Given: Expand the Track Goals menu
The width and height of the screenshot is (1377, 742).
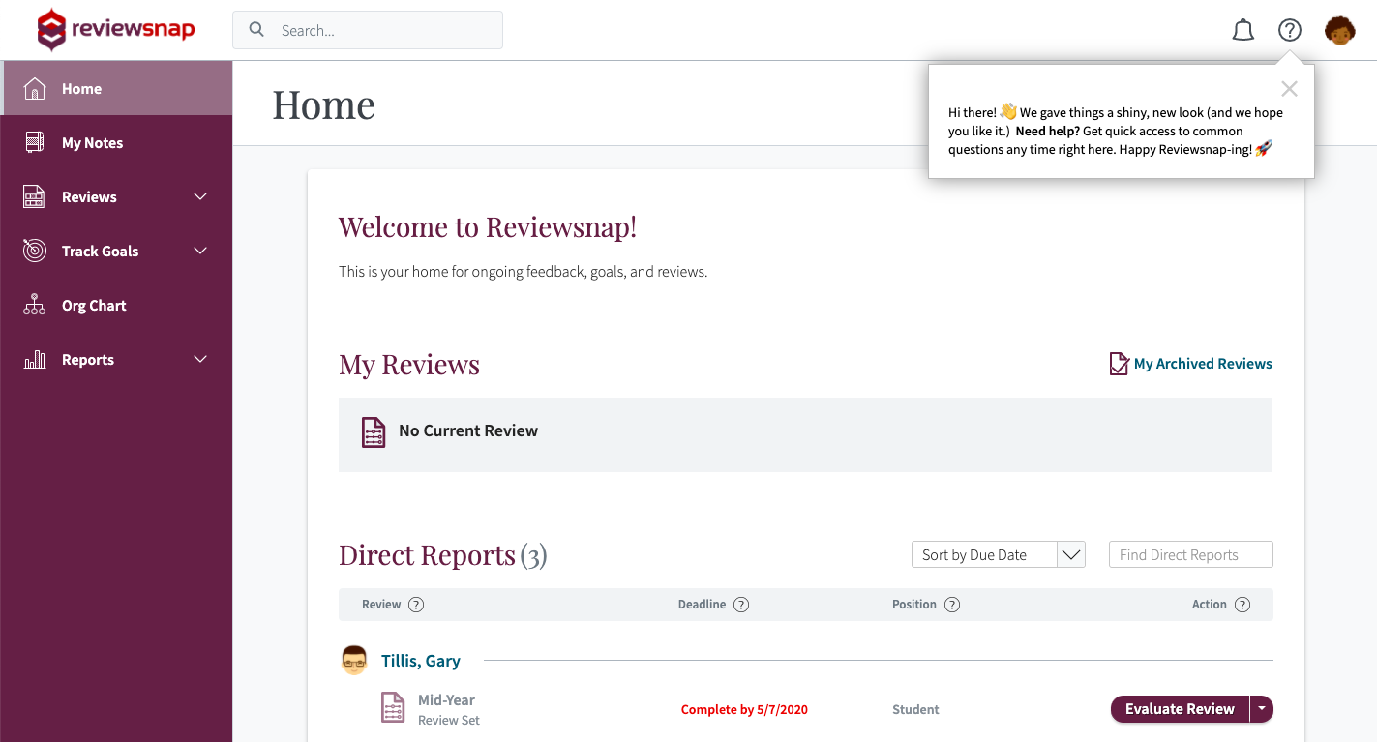Looking at the screenshot, I should coord(200,251).
